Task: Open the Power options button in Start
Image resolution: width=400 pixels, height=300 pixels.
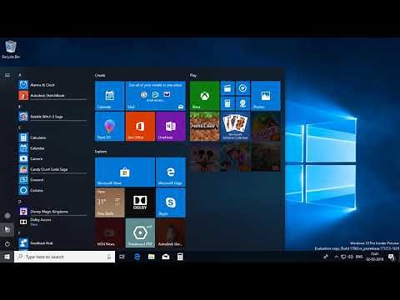Action: pos(7,243)
